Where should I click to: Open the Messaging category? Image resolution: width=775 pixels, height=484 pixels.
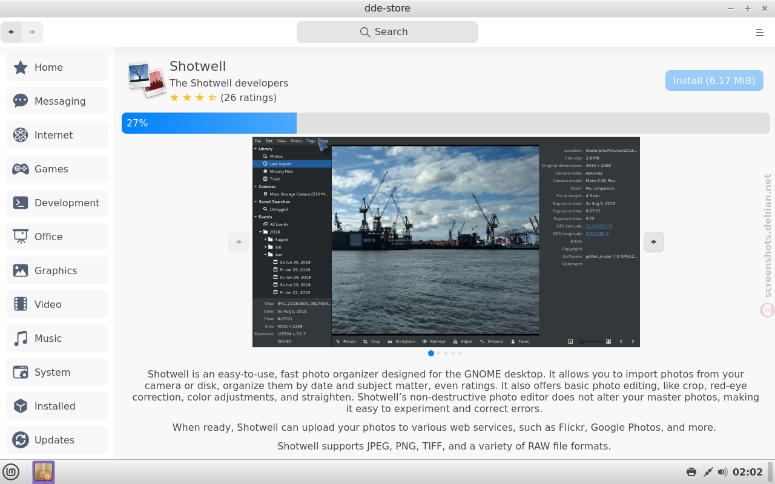57,101
